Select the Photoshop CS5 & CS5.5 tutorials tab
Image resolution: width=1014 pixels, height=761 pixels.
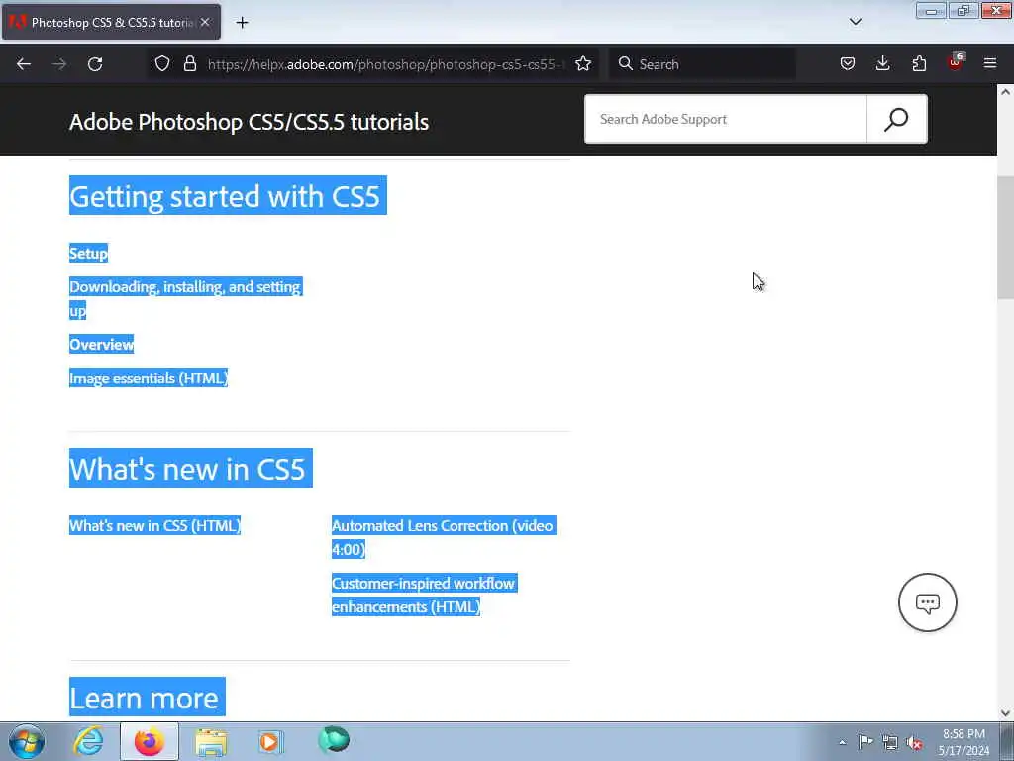(x=111, y=22)
